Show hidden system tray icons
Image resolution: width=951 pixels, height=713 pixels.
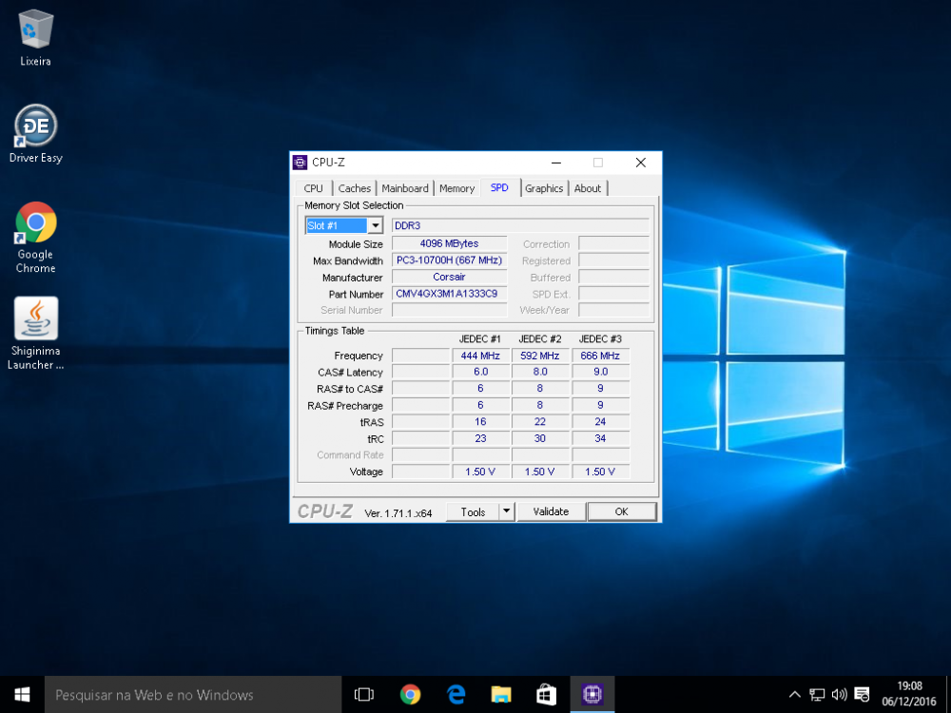pos(795,694)
